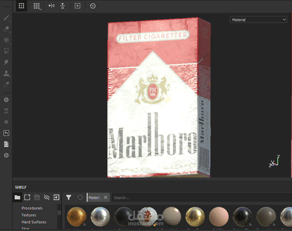Pick the shiny gold material sphere

[x=195, y=217]
